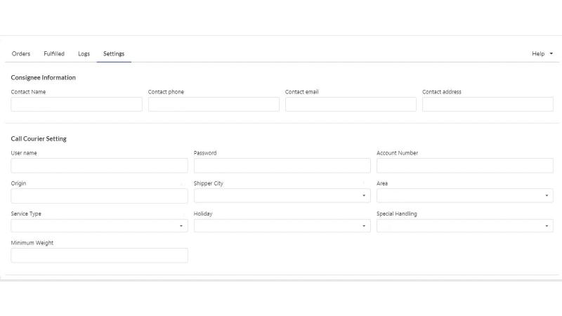562x316 pixels.
Task: Click the Minimum Weight input field
Action: tap(99, 256)
